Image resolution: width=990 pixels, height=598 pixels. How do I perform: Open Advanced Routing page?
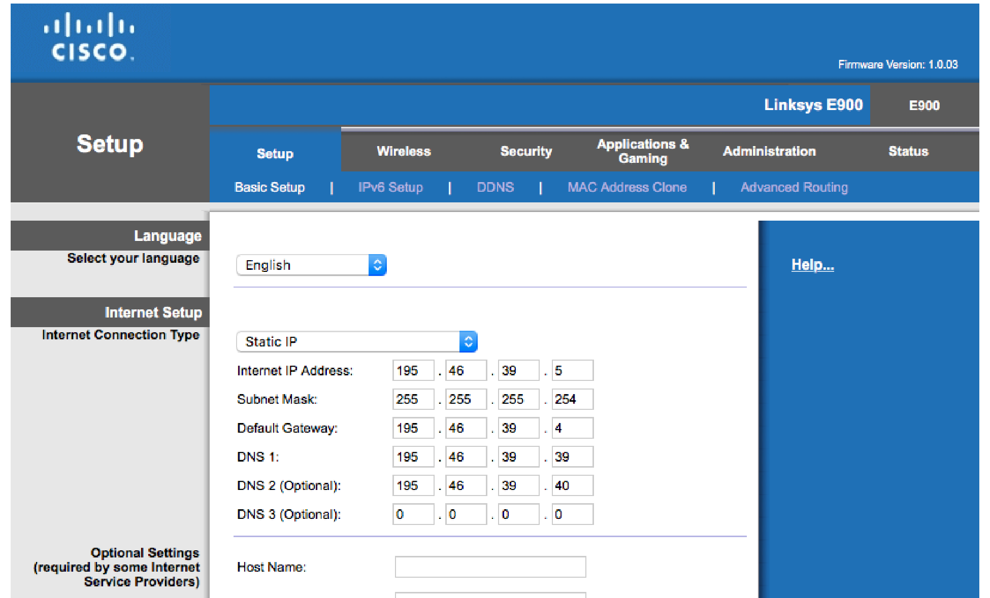tap(794, 187)
